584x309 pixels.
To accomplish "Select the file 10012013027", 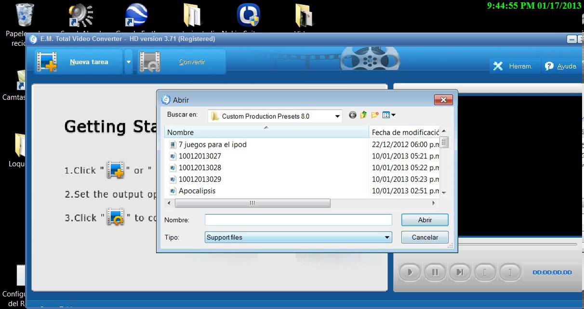I will point(200,156).
